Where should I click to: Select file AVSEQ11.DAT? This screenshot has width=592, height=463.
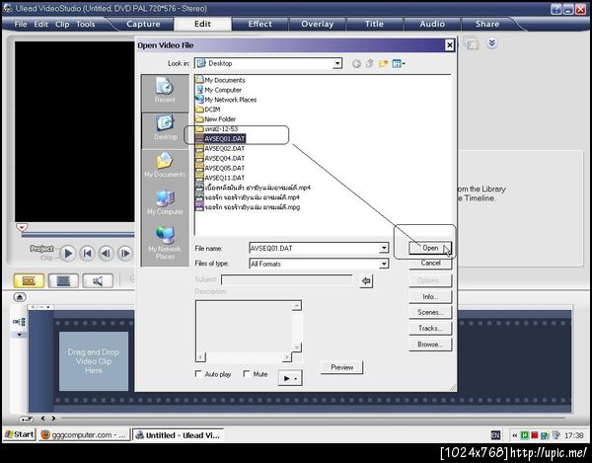220,178
